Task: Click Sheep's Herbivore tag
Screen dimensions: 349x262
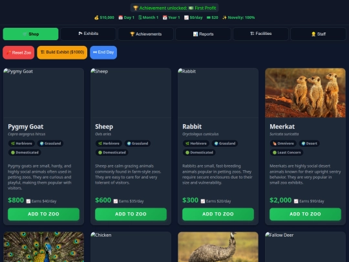Action: point(109,144)
